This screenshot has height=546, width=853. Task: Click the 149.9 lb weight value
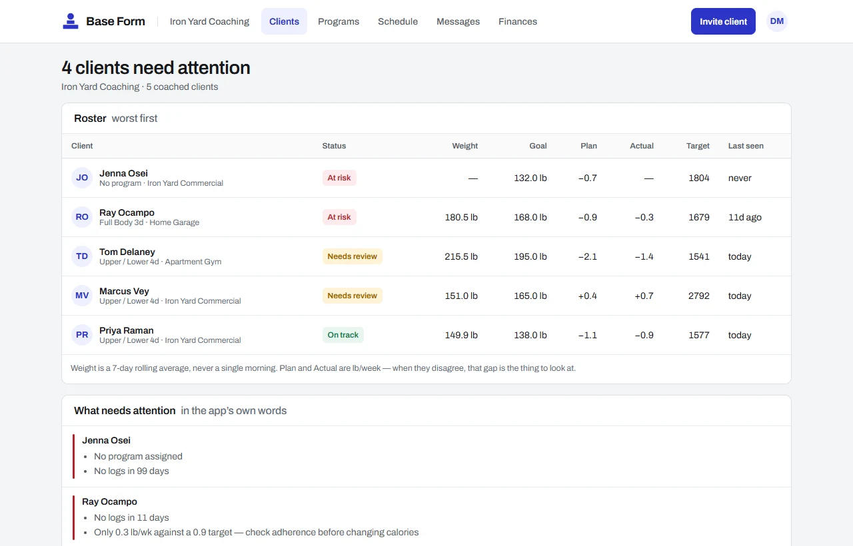[x=461, y=335]
